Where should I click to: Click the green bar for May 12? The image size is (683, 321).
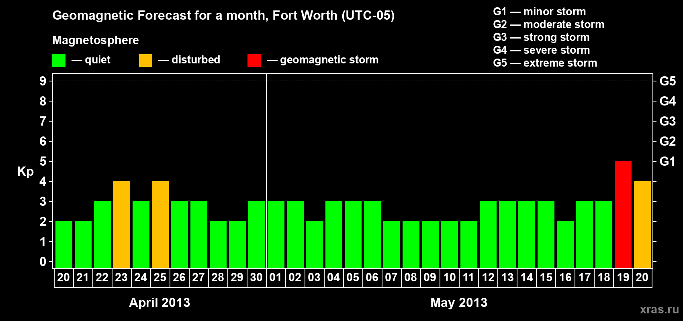(488, 235)
